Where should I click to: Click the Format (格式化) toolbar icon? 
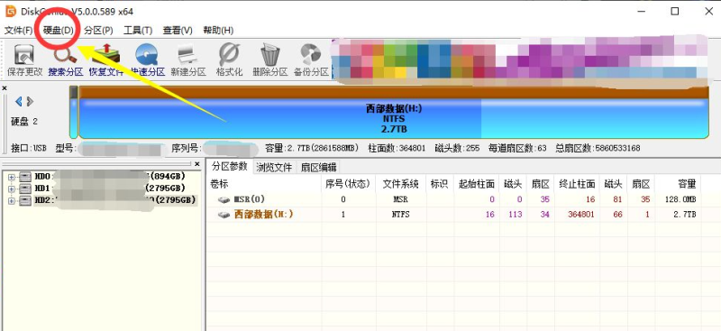[x=229, y=54]
